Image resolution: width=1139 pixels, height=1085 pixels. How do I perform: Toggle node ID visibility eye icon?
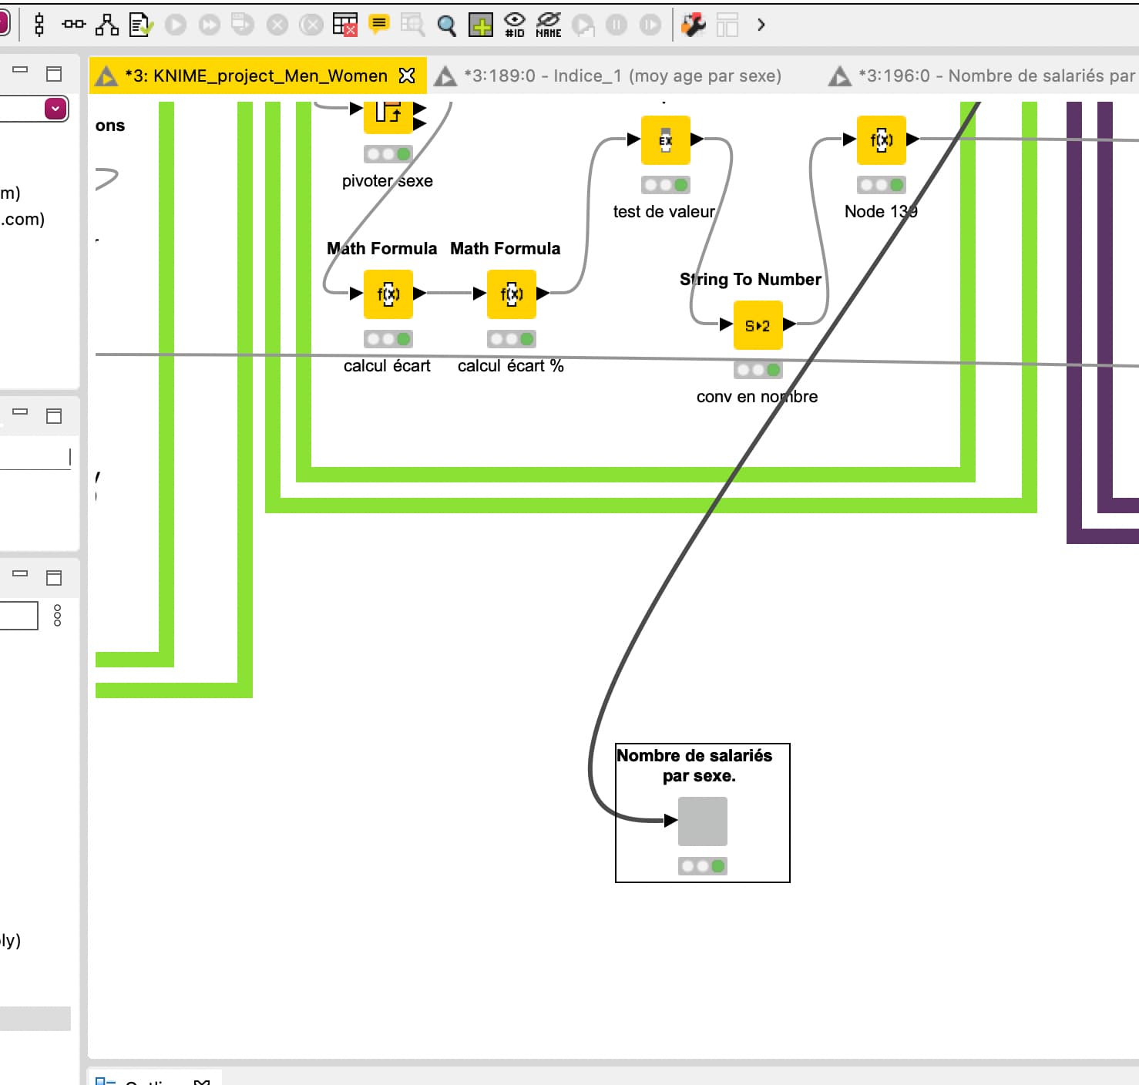[515, 25]
